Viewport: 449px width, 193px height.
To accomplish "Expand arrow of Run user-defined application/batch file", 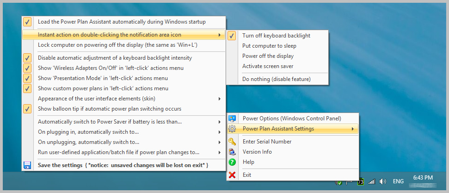I will click(x=220, y=153).
